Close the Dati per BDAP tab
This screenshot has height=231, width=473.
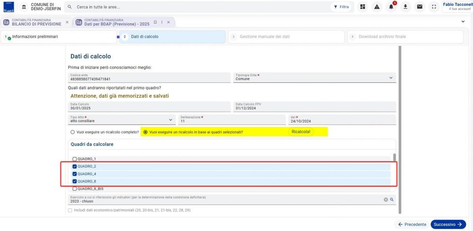click(169, 22)
